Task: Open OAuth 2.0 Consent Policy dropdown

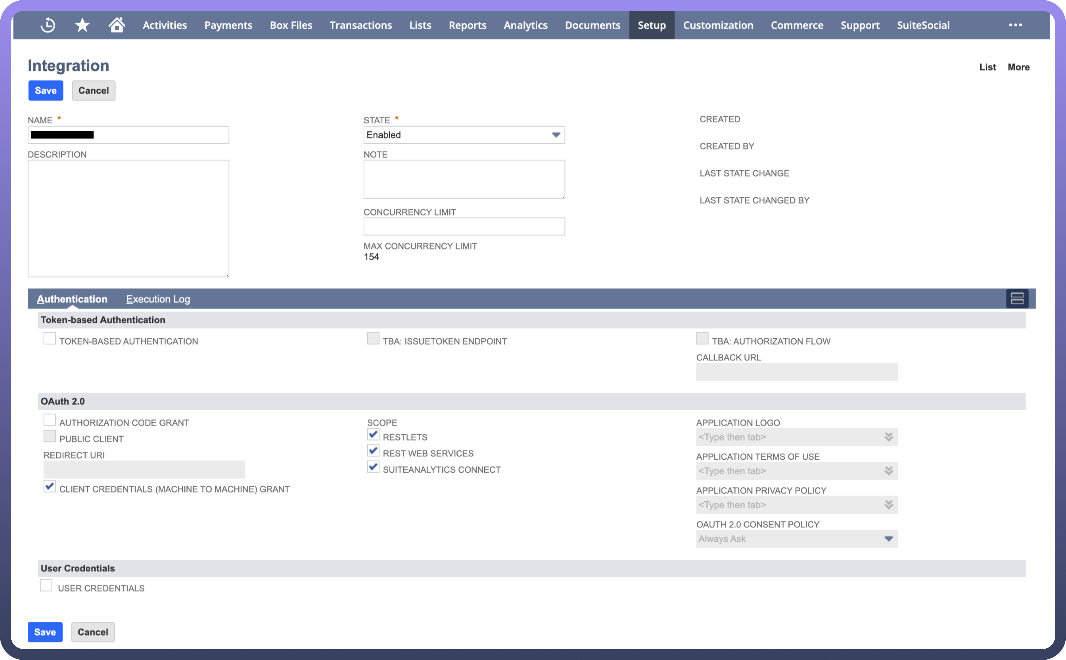Action: [797, 539]
